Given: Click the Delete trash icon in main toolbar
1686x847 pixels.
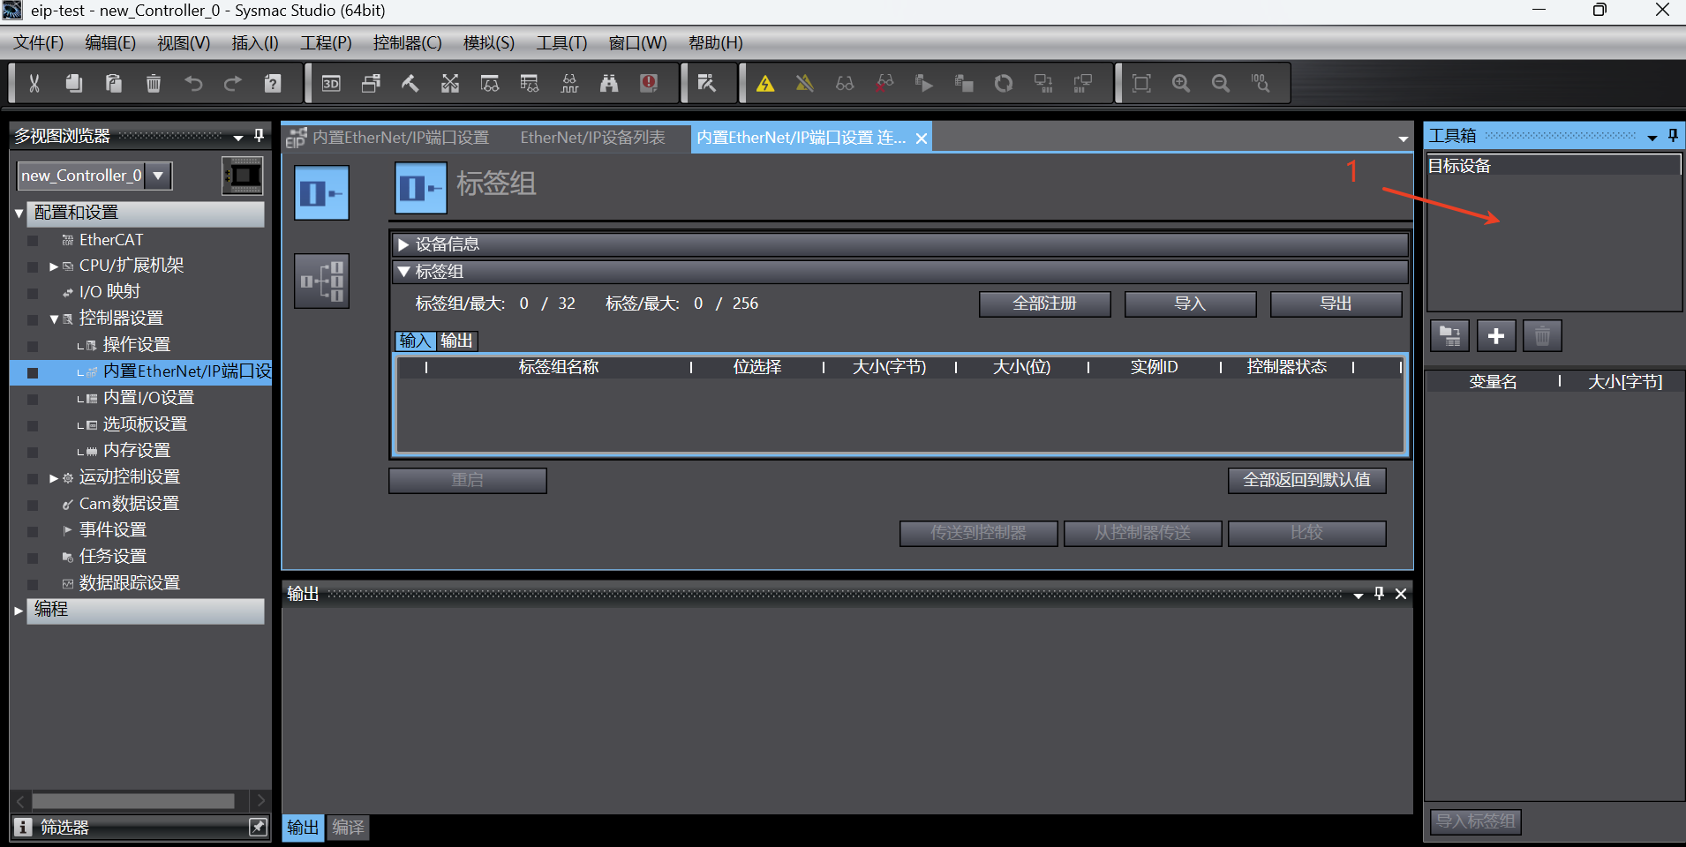Looking at the screenshot, I should [154, 83].
